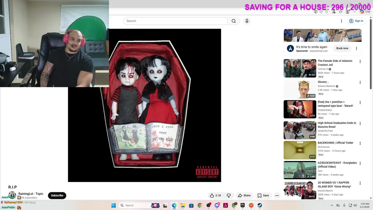Open options for Aspen Dental sponsored ad

pyautogui.click(x=356, y=48)
